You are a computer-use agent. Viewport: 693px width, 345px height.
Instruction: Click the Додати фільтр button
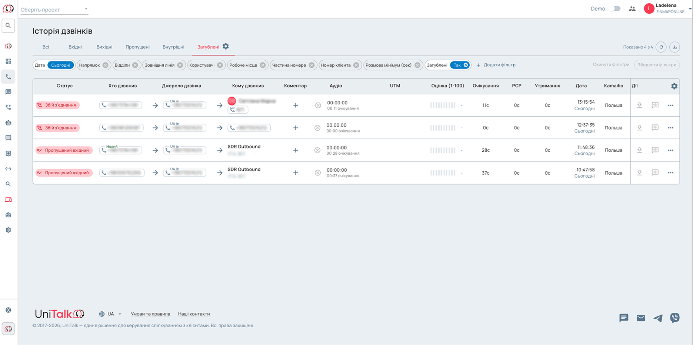(496, 65)
